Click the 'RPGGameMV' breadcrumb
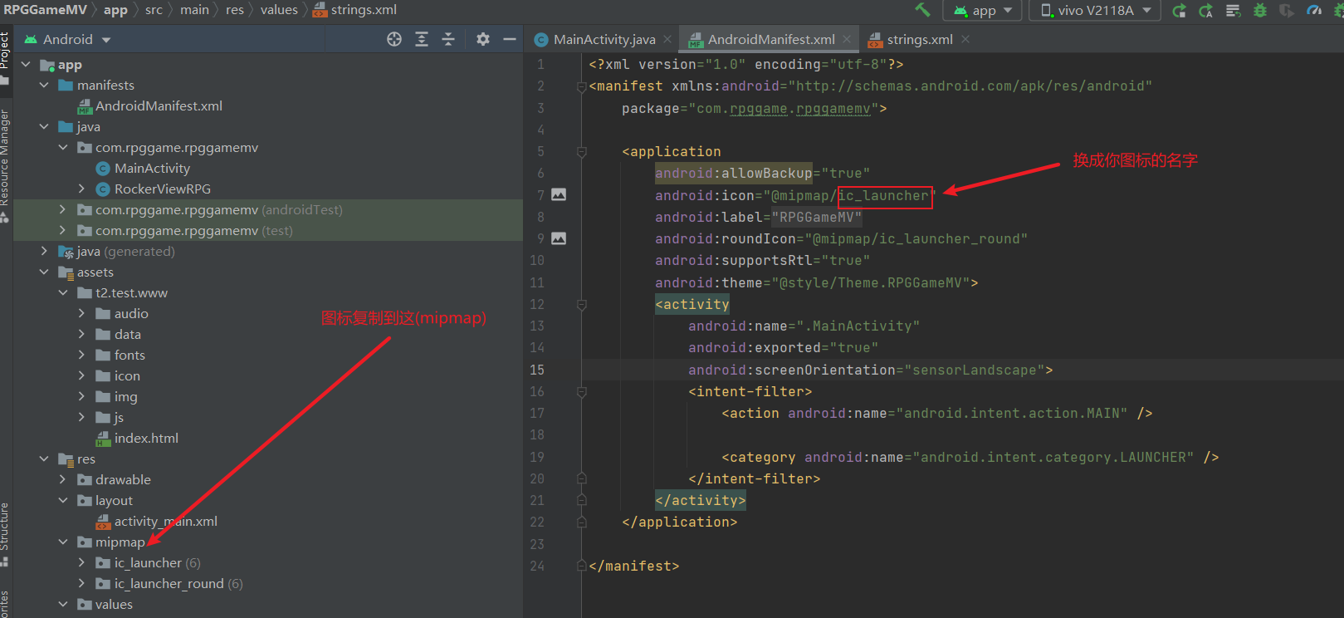 tap(45, 10)
